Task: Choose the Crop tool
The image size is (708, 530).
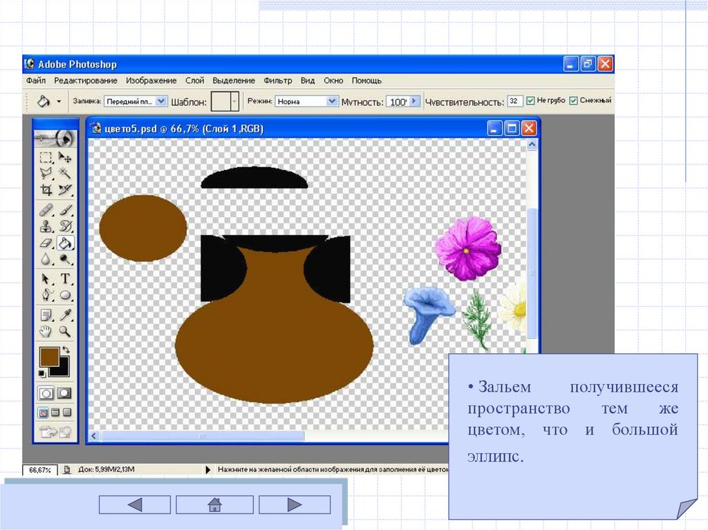Action: click(46, 189)
